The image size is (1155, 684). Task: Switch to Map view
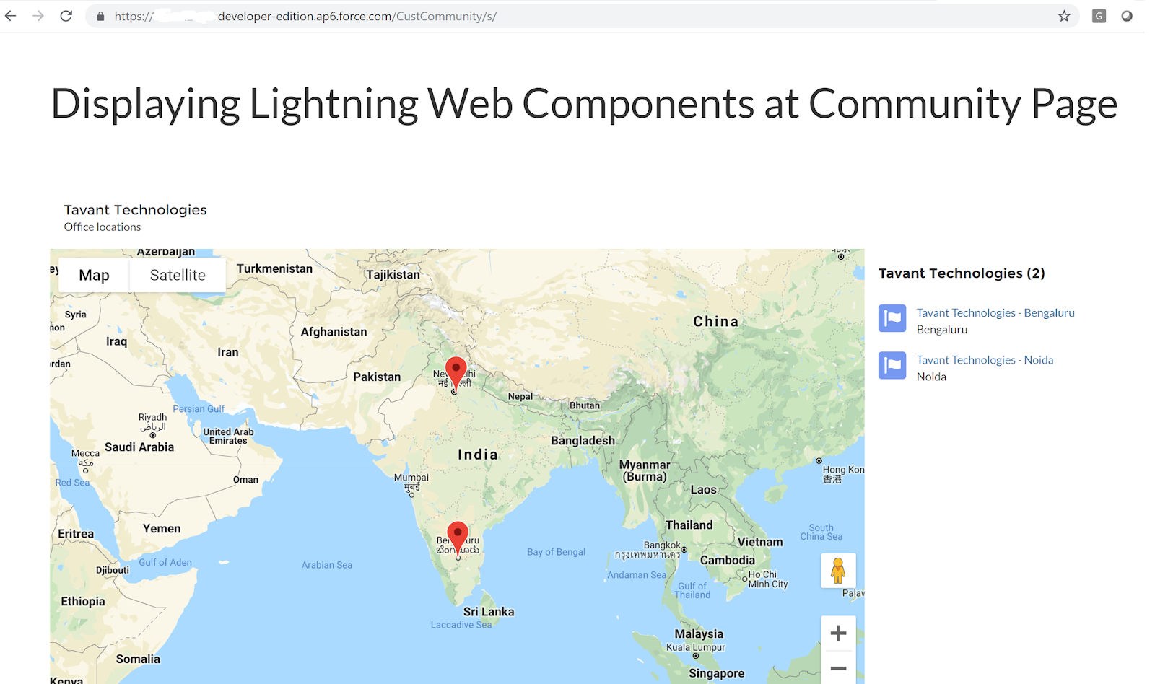(93, 275)
